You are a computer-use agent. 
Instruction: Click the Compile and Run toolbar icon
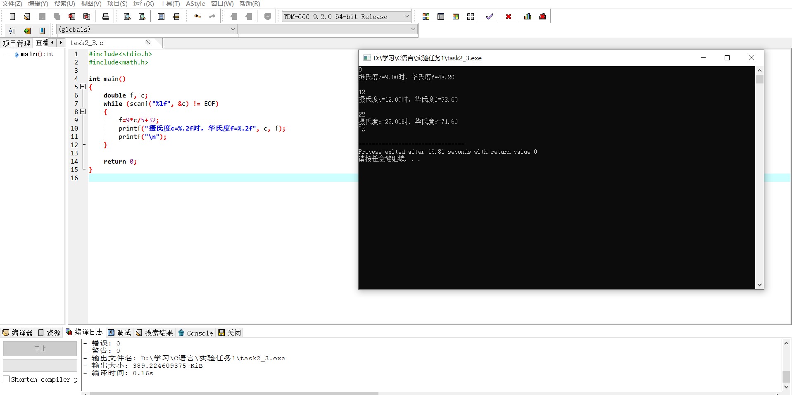pyautogui.click(x=456, y=17)
